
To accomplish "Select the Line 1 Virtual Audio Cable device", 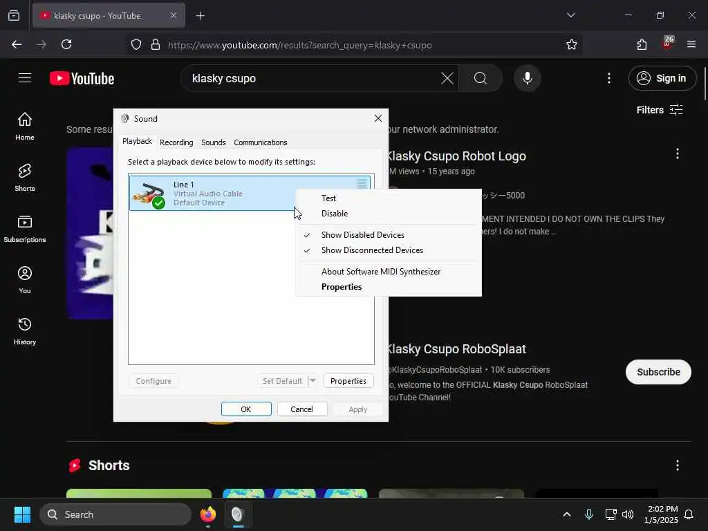I will click(250, 194).
